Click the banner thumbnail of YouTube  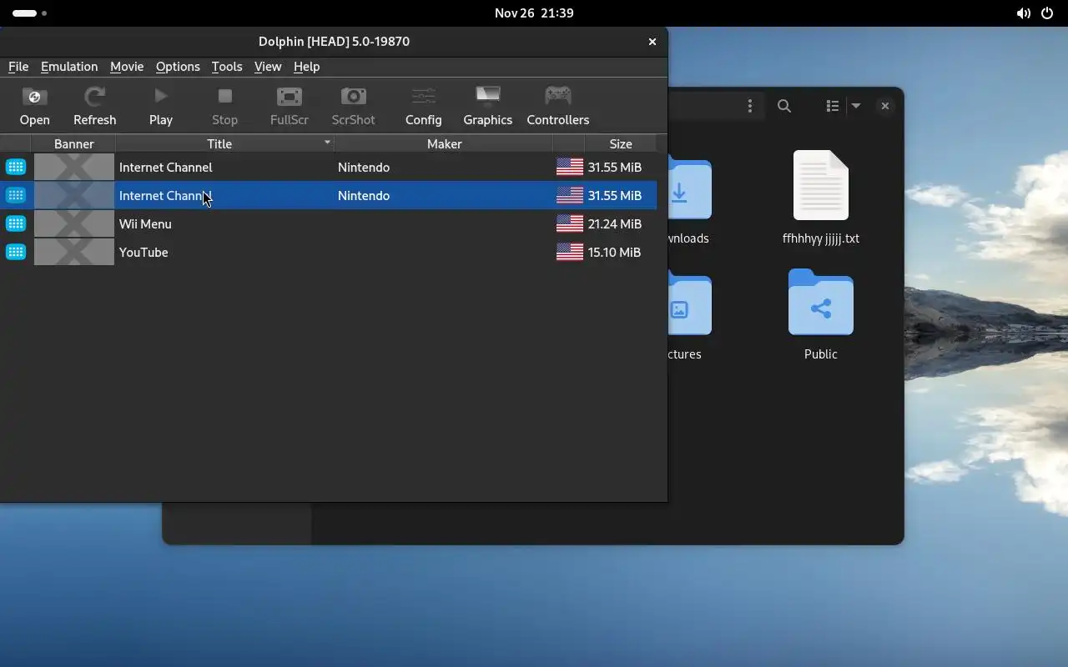73,252
